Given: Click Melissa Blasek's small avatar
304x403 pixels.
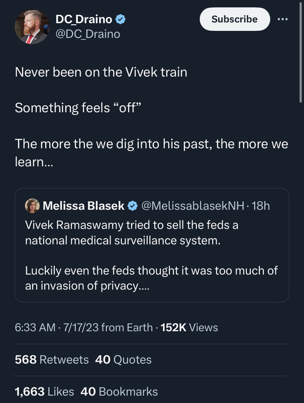Looking at the screenshot, I should (32, 206).
